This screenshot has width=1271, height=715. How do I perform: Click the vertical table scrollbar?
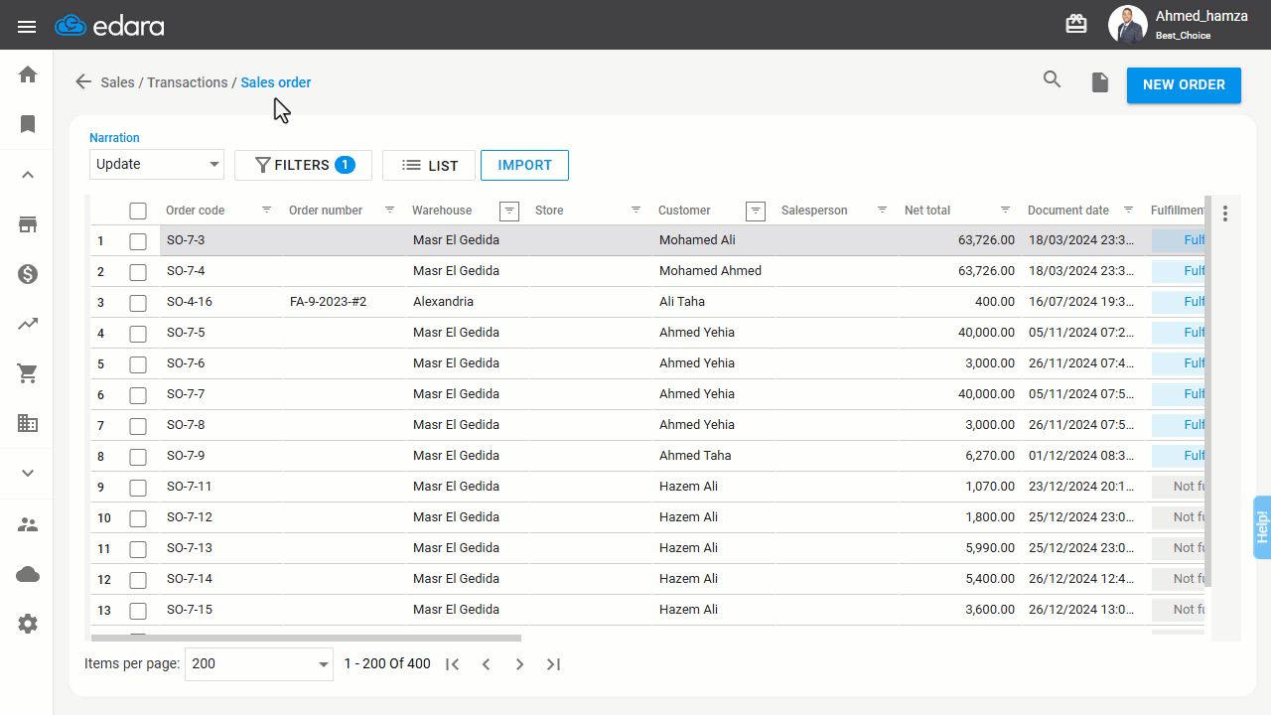pos(1208,390)
